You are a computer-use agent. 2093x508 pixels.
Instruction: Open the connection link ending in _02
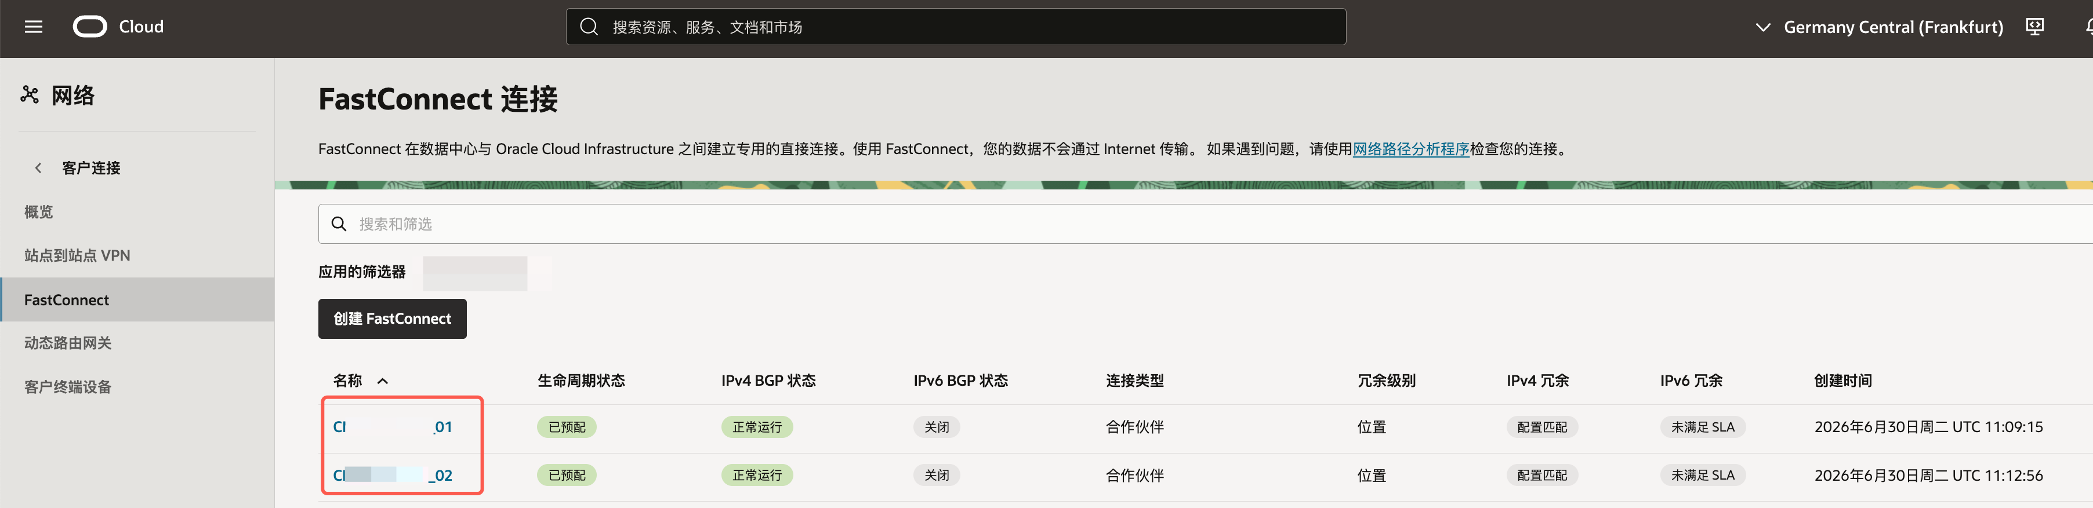click(x=393, y=476)
